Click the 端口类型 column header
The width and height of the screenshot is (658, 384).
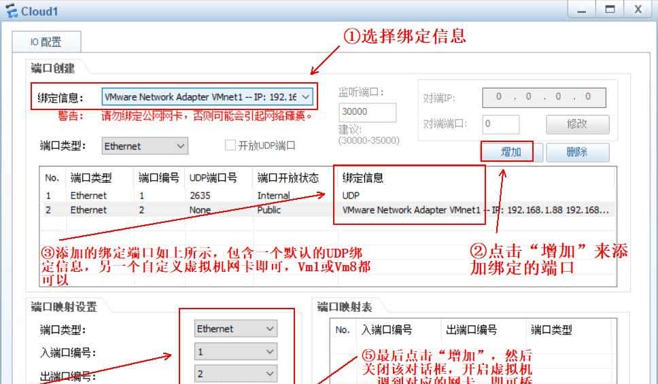pyautogui.click(x=91, y=178)
